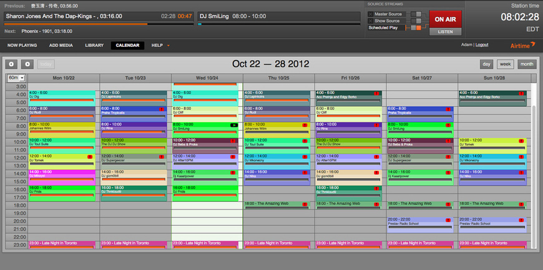
Task: Click play icon on Wednesday DJ SmiLing show
Action: (234, 125)
